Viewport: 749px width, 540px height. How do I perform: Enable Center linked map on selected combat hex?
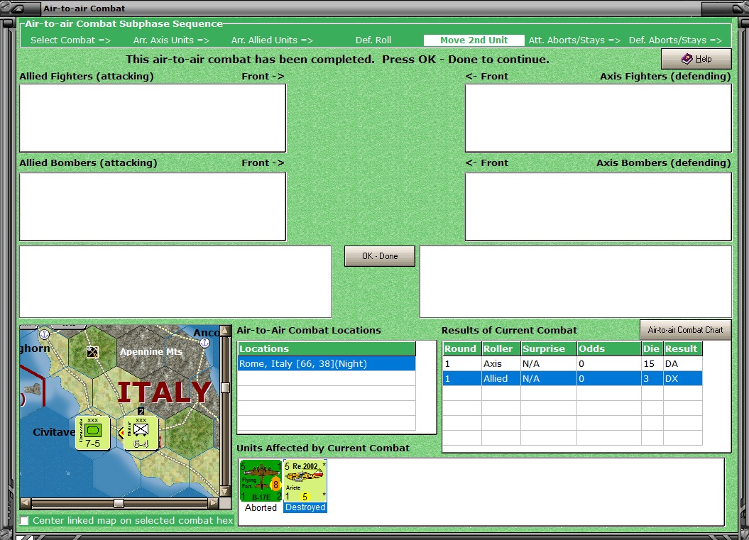[x=24, y=520]
